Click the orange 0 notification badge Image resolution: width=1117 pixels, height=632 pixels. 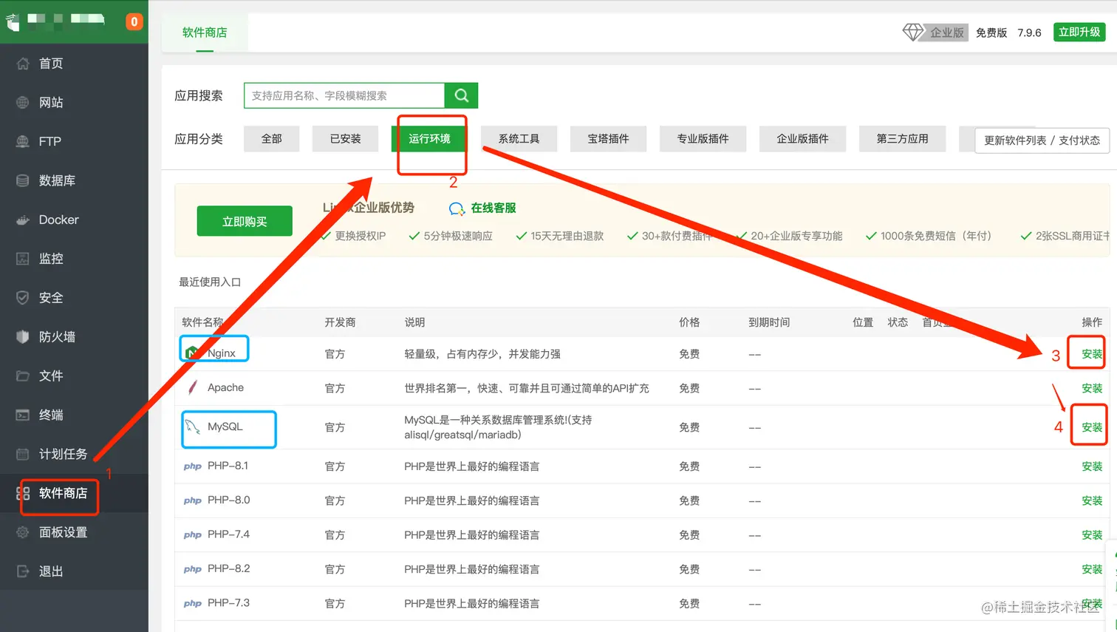[134, 21]
